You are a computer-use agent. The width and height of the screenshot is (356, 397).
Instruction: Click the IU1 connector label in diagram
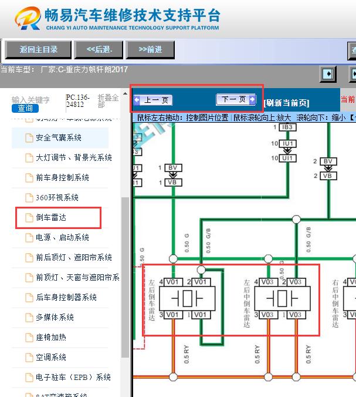point(288,143)
